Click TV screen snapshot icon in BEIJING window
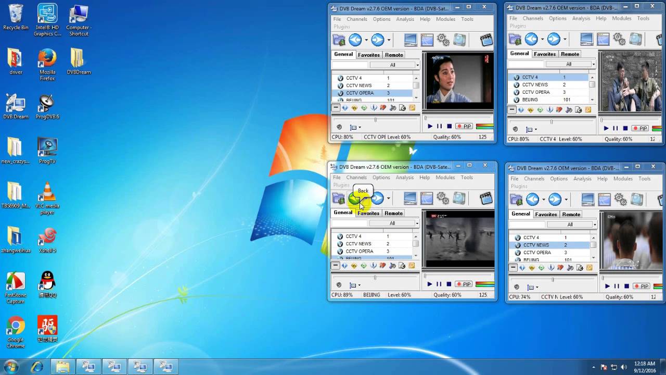Screen dimensions: 666x375 coord(459,198)
